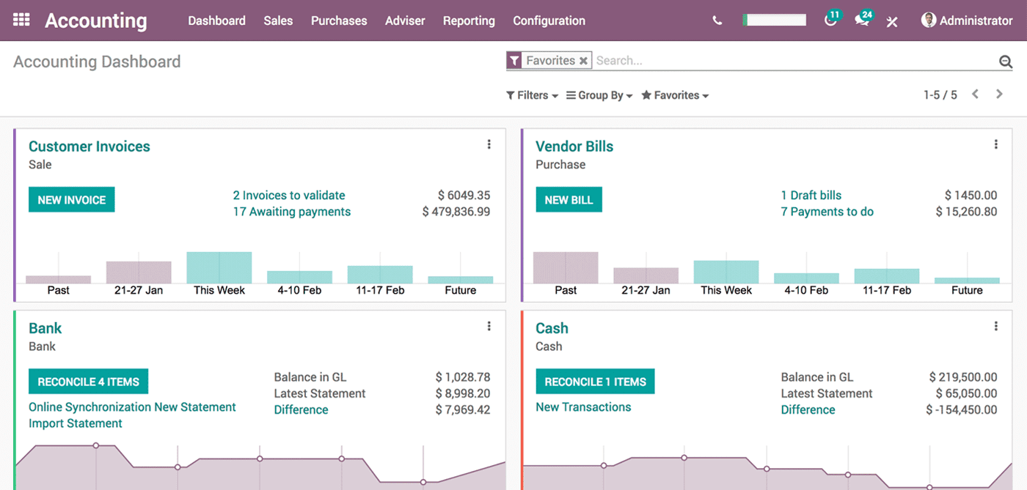Open activities clock icon with badge 11
The height and width of the screenshot is (490, 1027).
(x=830, y=21)
